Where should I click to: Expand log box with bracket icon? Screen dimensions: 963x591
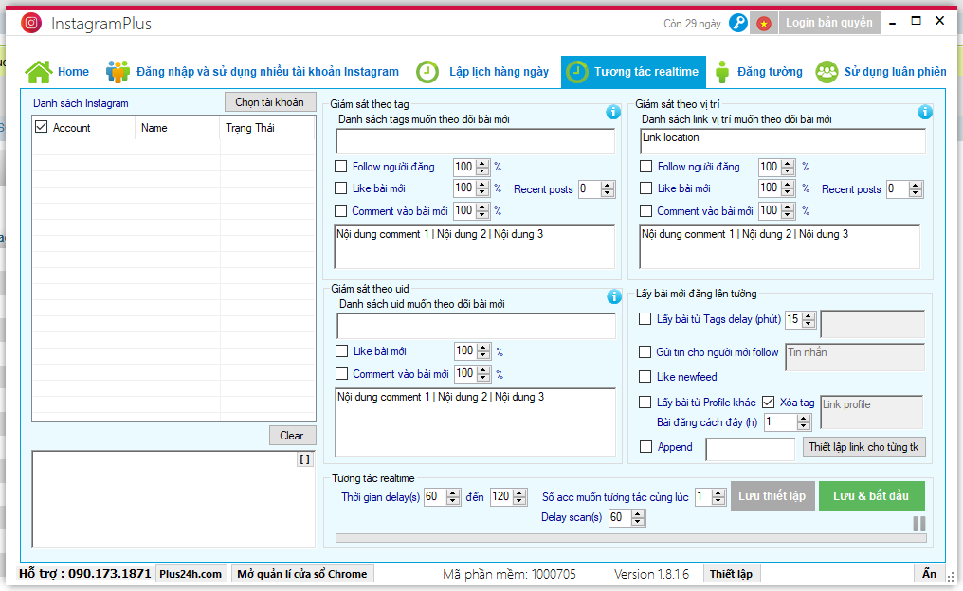click(304, 459)
